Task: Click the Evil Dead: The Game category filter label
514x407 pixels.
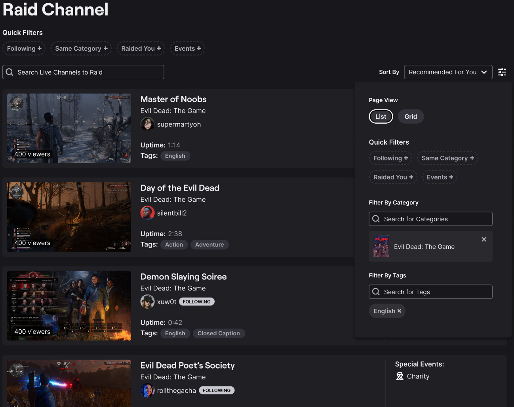Action: (x=424, y=246)
